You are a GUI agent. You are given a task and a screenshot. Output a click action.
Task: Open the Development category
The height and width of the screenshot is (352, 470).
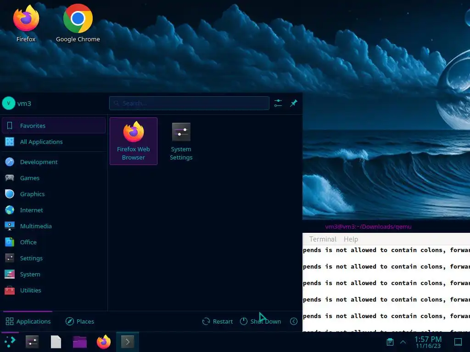point(54,162)
